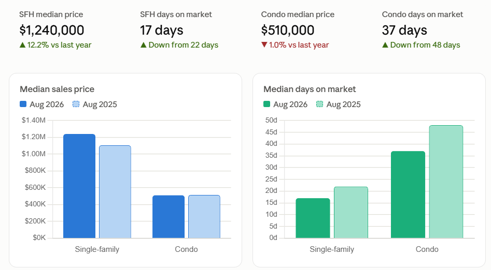This screenshot has height=270, width=491.
Task: Click the $600K axis tick label
Action: (x=35, y=187)
